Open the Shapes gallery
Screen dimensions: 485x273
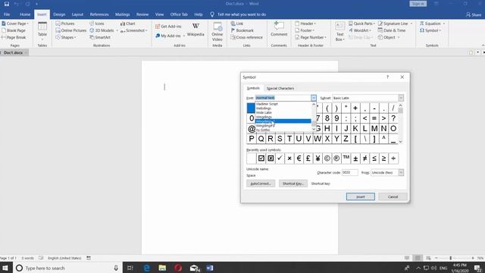[66, 37]
